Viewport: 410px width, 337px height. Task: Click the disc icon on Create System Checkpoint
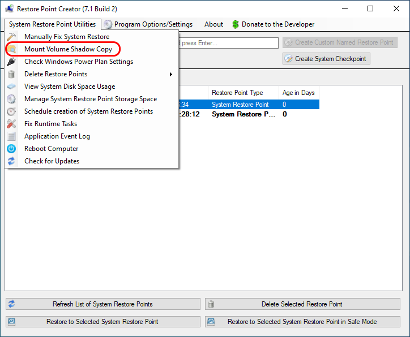pos(288,59)
